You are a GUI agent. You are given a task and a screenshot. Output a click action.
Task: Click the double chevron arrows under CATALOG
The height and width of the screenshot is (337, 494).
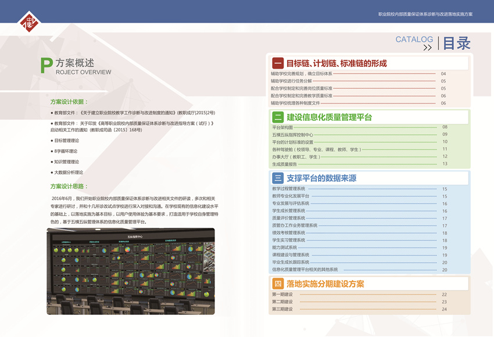click(428, 48)
